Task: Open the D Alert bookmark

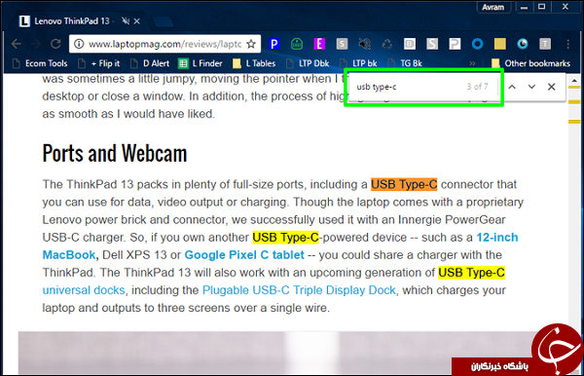Action: pos(150,63)
